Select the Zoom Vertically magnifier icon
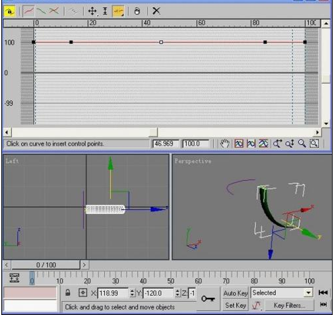The image size is (334, 315). [290, 144]
